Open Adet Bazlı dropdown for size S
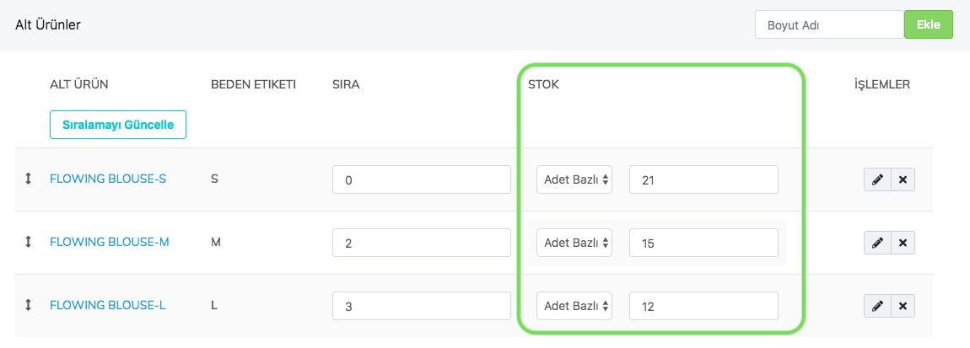 [x=574, y=179]
